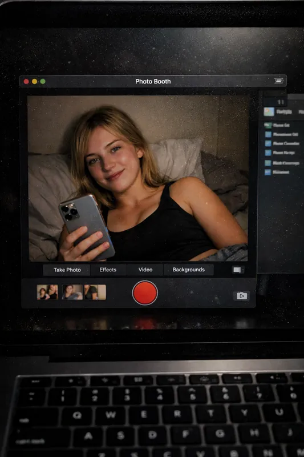The width and height of the screenshot is (304, 457).
Task: Click the large colorful icon in side window
Action: [269, 112]
